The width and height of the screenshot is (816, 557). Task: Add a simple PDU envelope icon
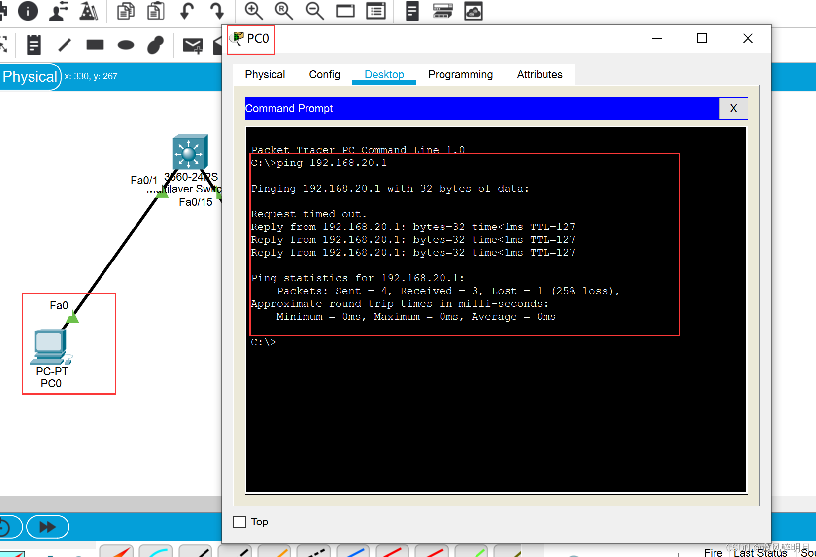[x=192, y=46]
